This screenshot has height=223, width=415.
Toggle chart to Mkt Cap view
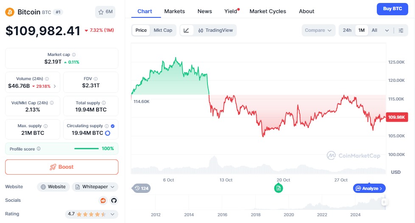click(x=163, y=30)
